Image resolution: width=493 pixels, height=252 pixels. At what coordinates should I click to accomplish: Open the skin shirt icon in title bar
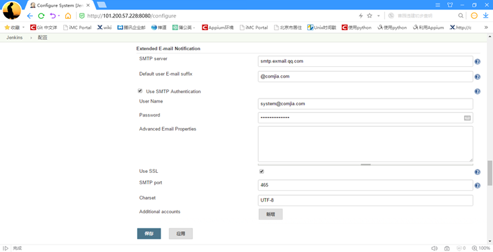click(x=450, y=5)
